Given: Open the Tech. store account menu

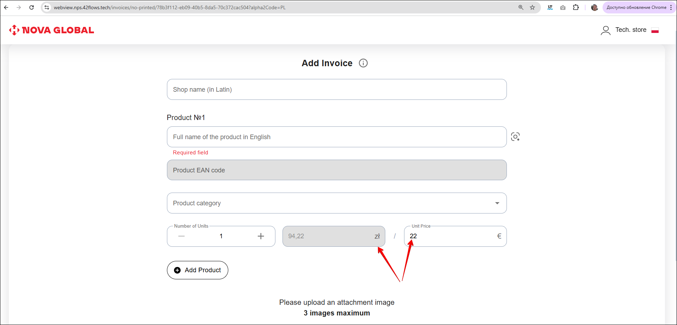Looking at the screenshot, I should click(x=631, y=30).
